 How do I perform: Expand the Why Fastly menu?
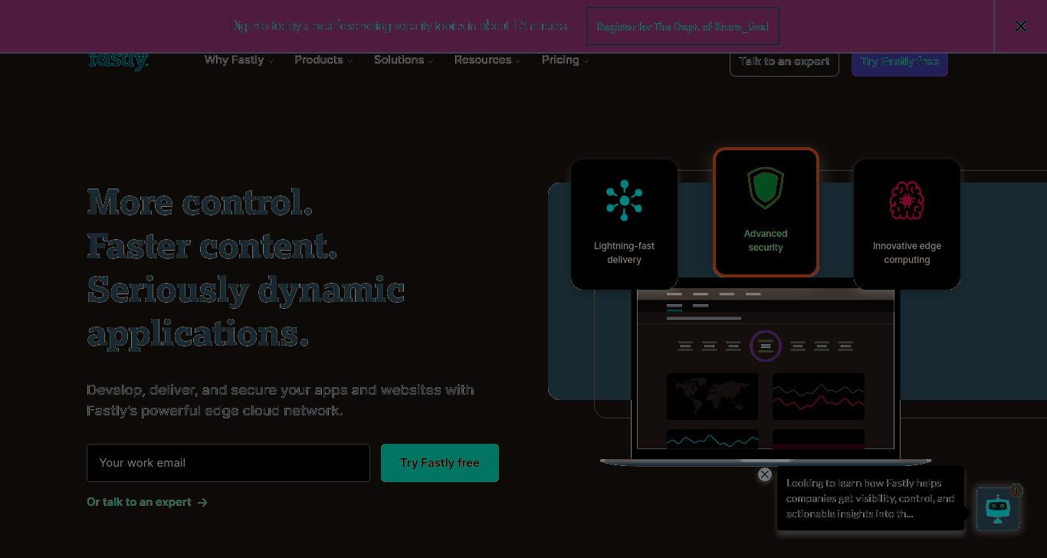(x=238, y=60)
